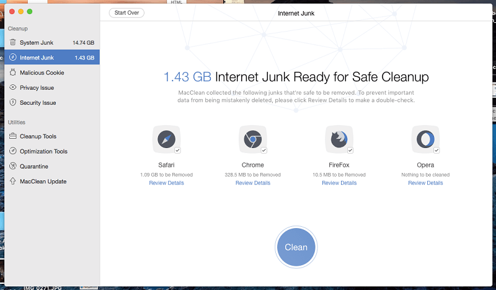Click the Opera browser icon
Screen dimensions: 496x290
tap(425, 139)
